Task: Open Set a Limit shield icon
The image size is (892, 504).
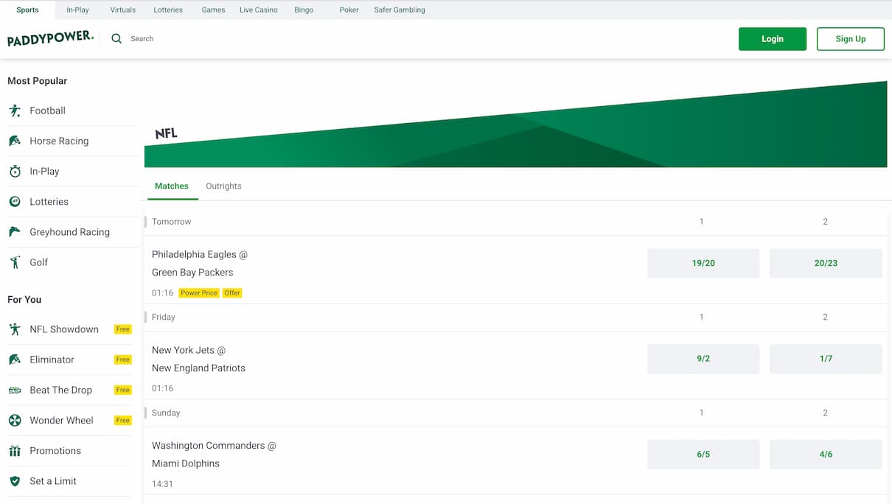Action: pos(15,480)
